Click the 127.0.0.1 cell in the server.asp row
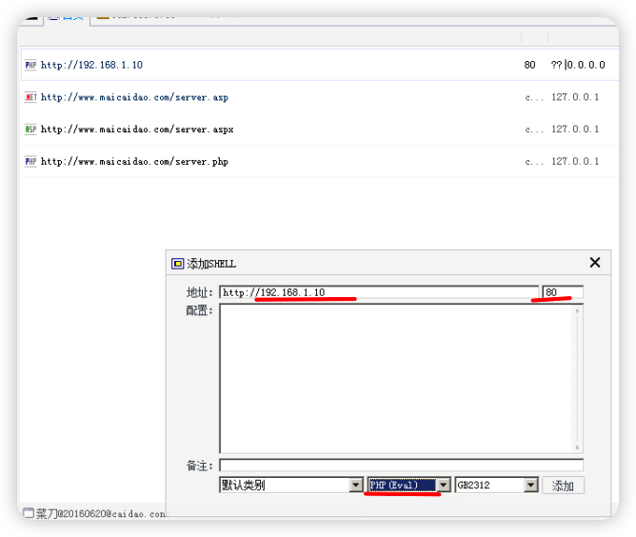The width and height of the screenshot is (636, 537). (575, 97)
